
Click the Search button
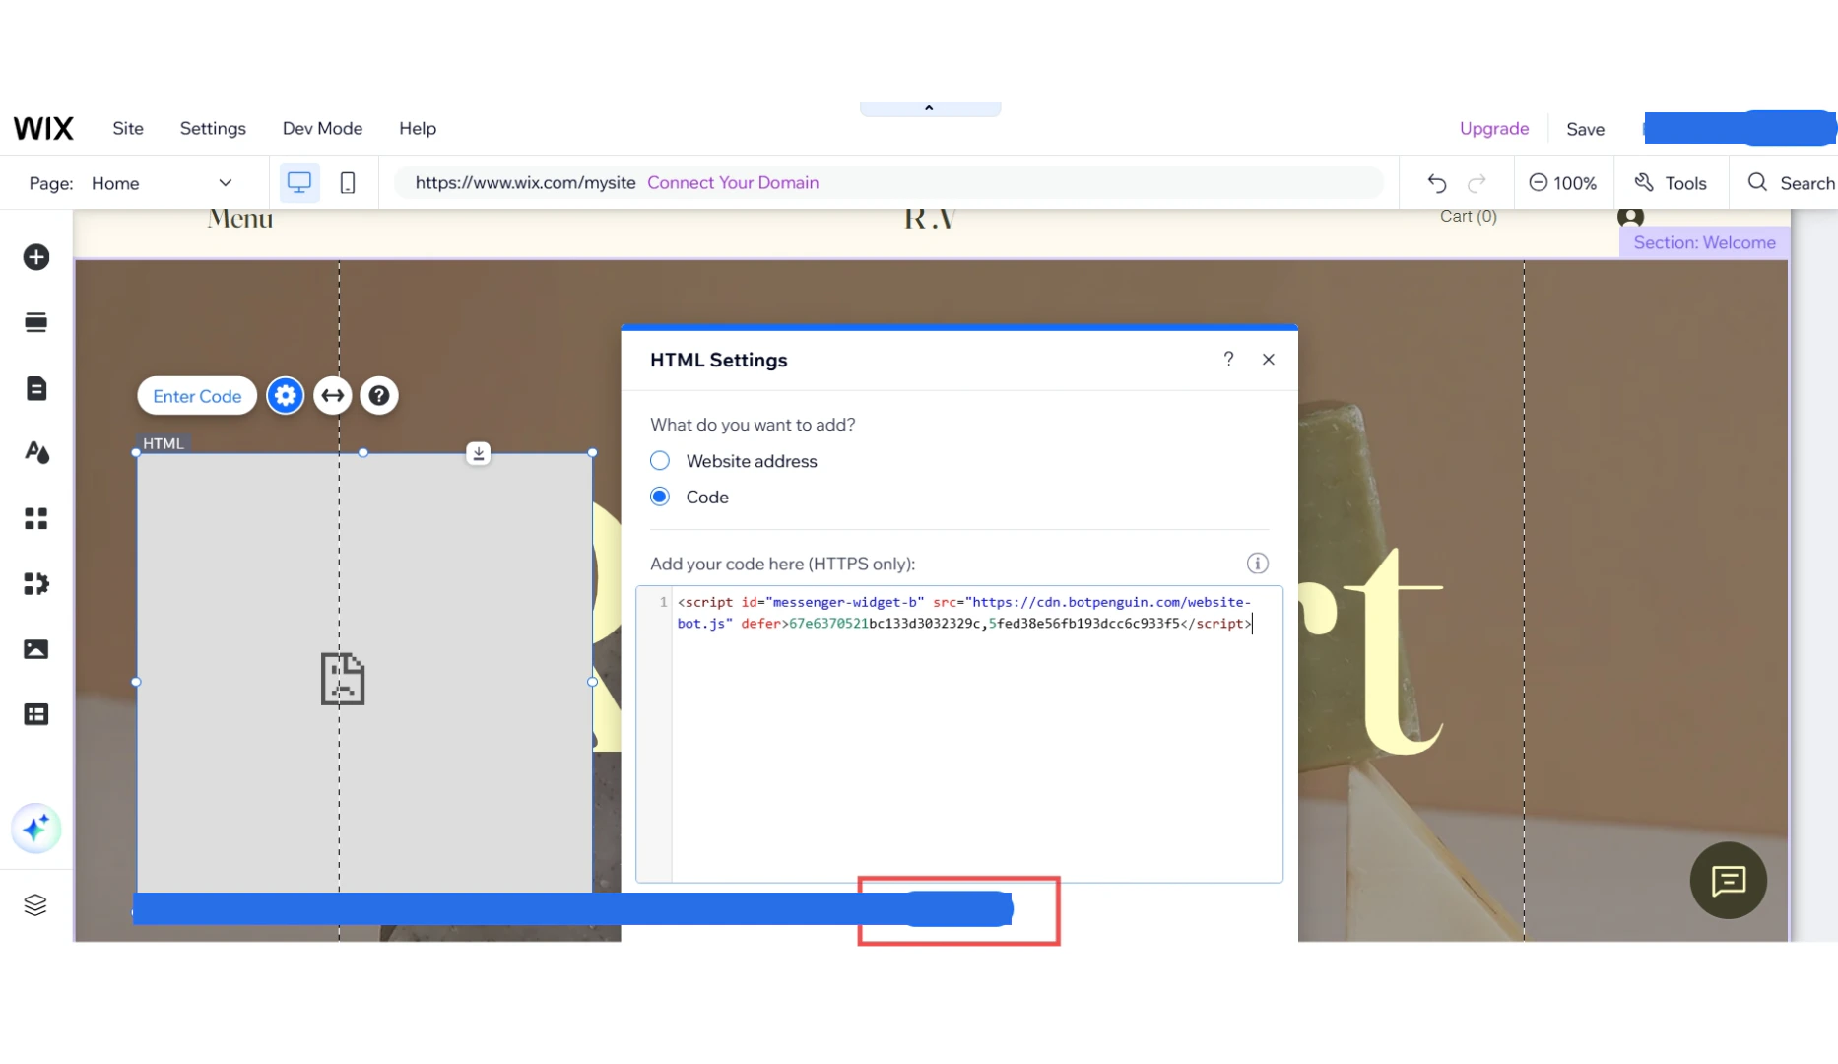1791,183
